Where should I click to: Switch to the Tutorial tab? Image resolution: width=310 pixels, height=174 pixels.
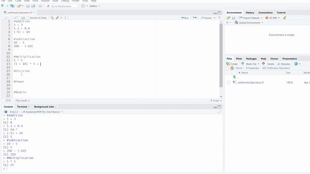281,13
